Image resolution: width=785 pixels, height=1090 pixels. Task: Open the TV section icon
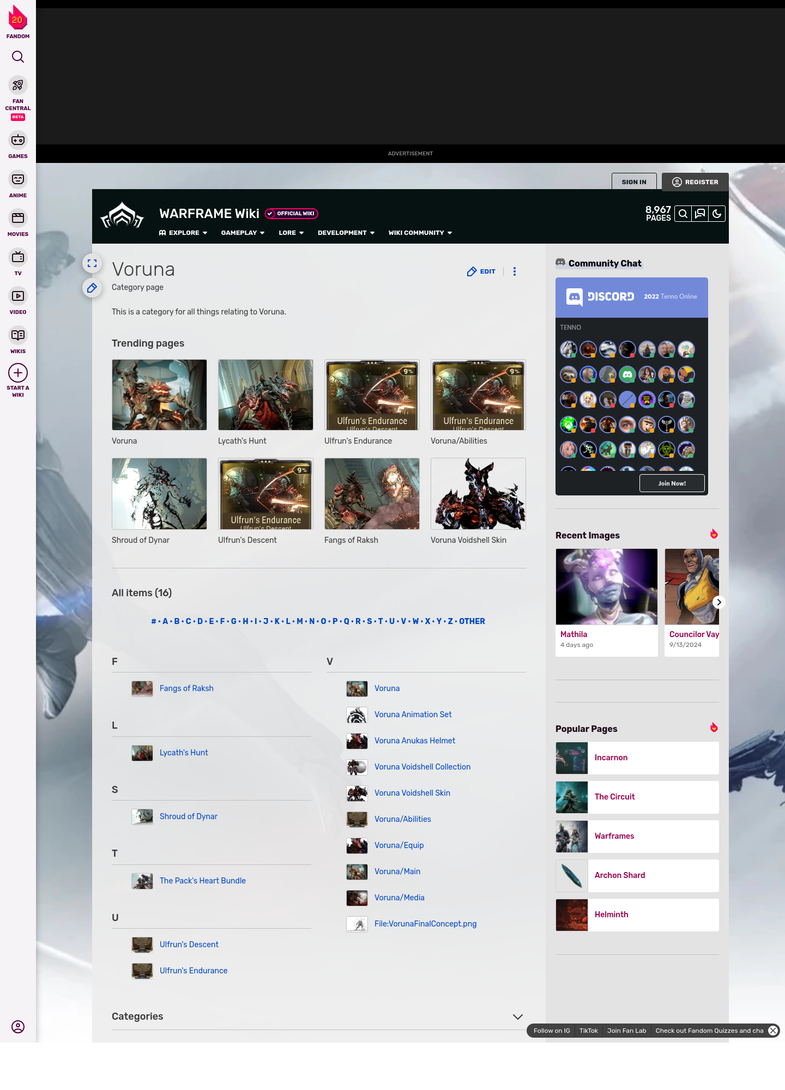[x=18, y=257]
